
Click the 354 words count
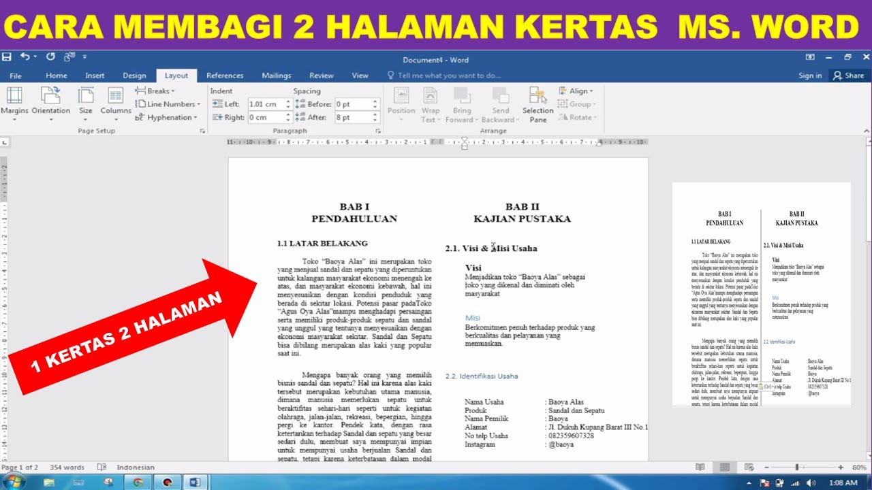(x=67, y=468)
